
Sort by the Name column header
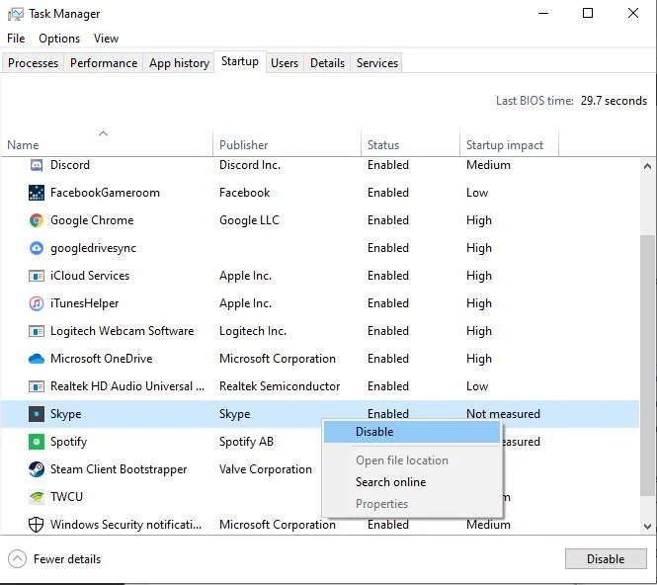click(x=107, y=141)
